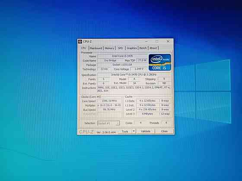Click the Validate button
The width and height of the screenshot is (242, 181).
click(146, 131)
